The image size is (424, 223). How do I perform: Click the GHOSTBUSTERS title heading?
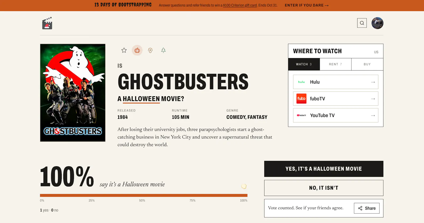pyautogui.click(x=183, y=82)
